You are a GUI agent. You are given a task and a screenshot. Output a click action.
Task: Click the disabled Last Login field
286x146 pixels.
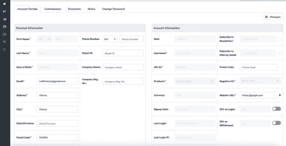click(195, 123)
